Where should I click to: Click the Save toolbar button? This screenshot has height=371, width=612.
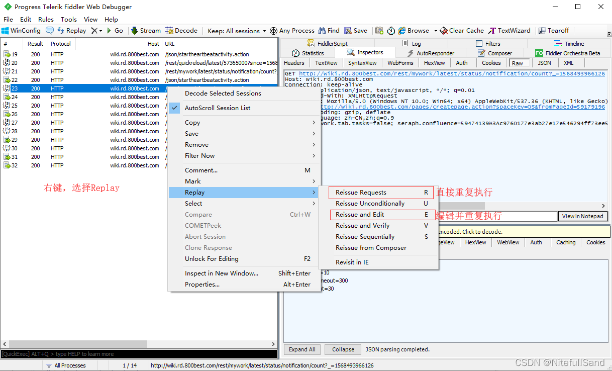(355, 31)
